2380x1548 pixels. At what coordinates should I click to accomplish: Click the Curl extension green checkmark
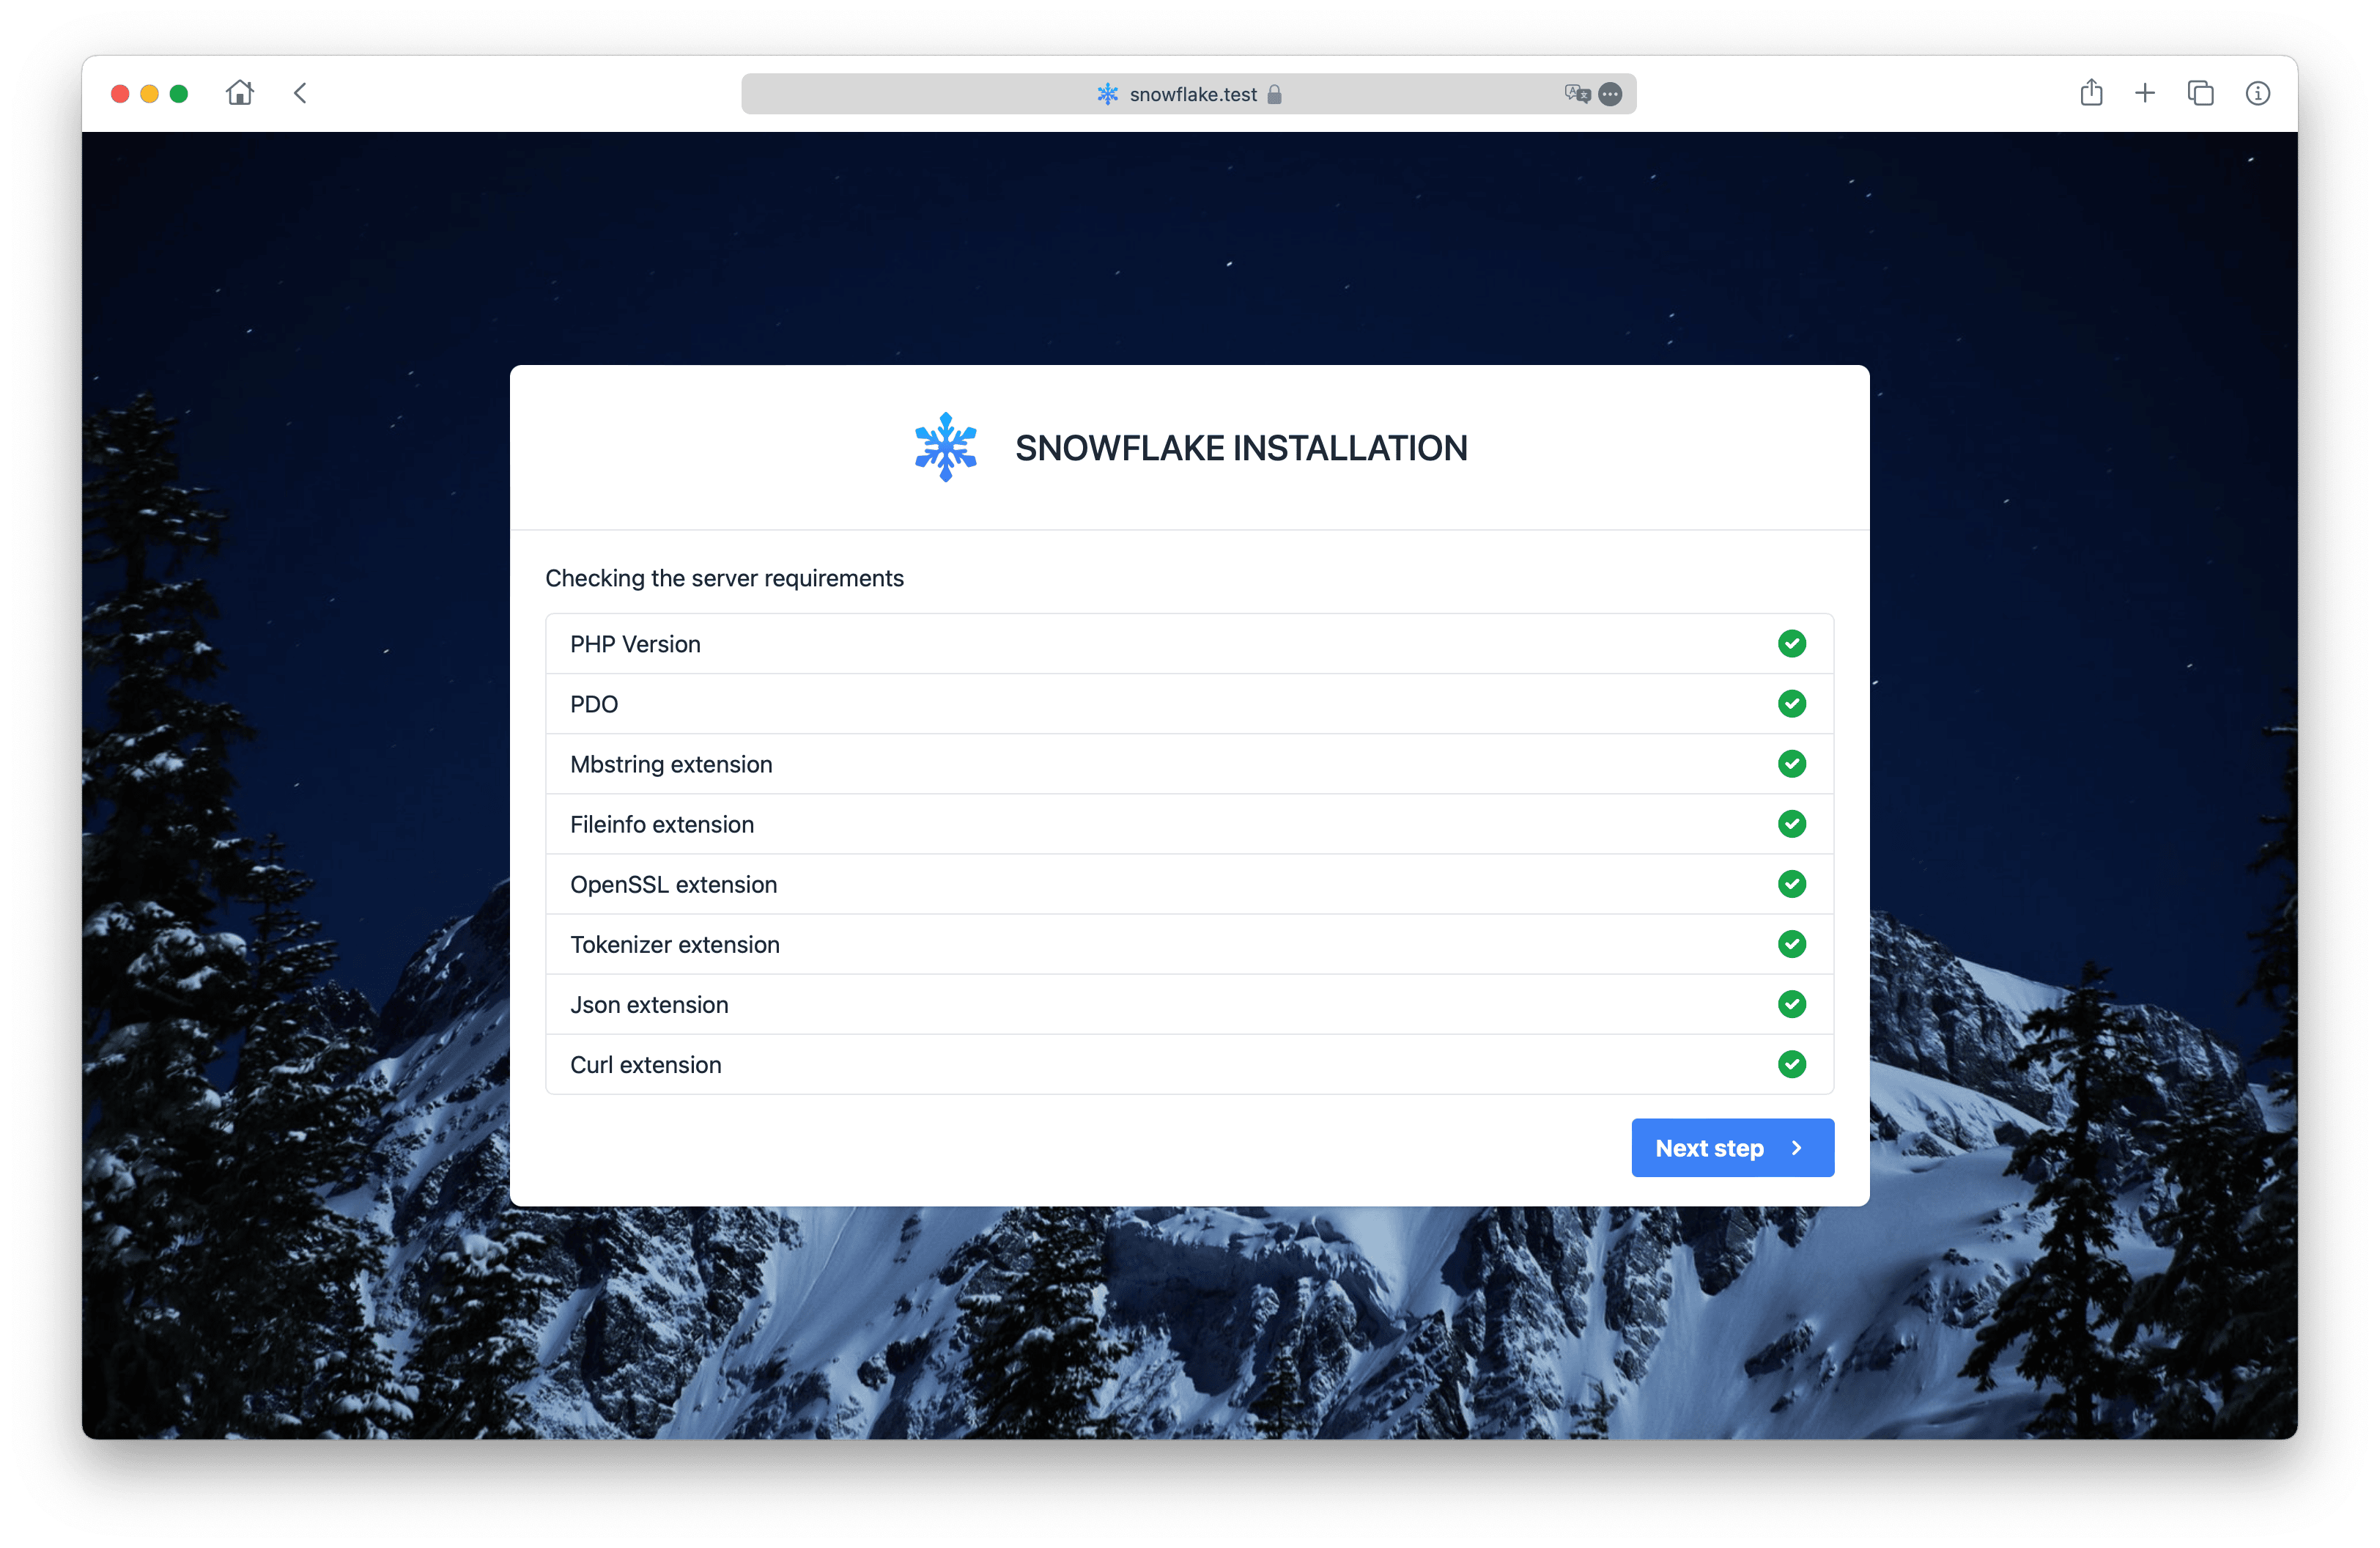coord(1791,1064)
